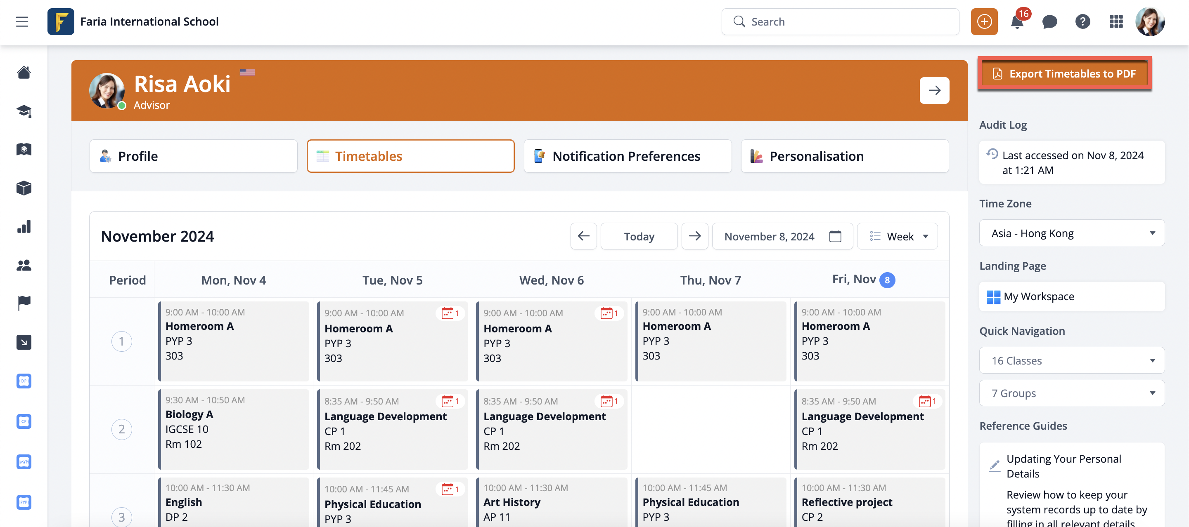Open the date picker calendar icon
1189x527 pixels.
[835, 237]
